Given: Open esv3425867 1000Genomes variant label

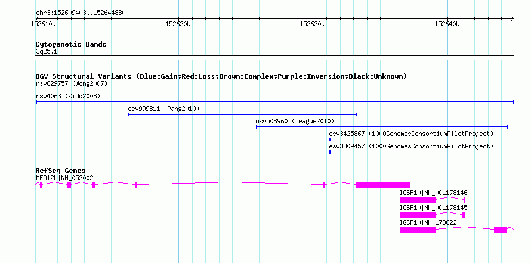Looking at the screenshot, I should (411, 134).
